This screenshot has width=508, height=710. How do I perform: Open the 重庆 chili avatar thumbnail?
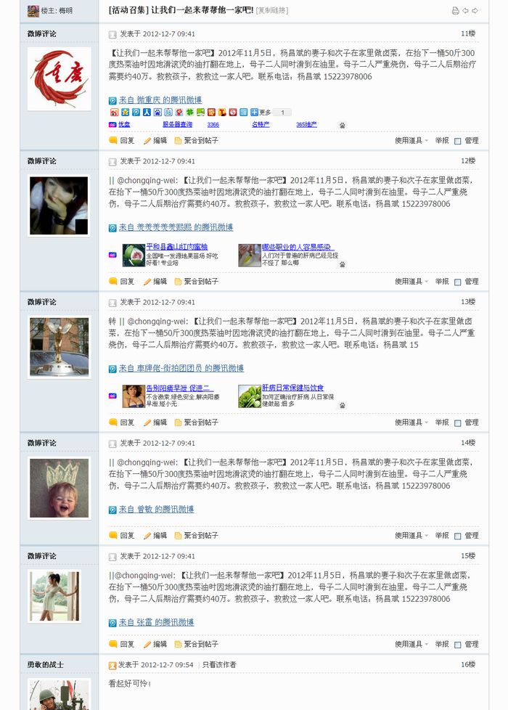tap(59, 79)
